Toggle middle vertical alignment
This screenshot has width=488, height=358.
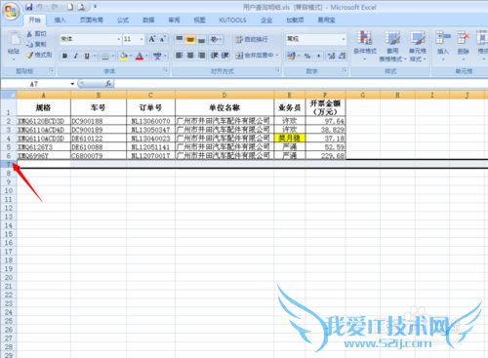click(190, 39)
